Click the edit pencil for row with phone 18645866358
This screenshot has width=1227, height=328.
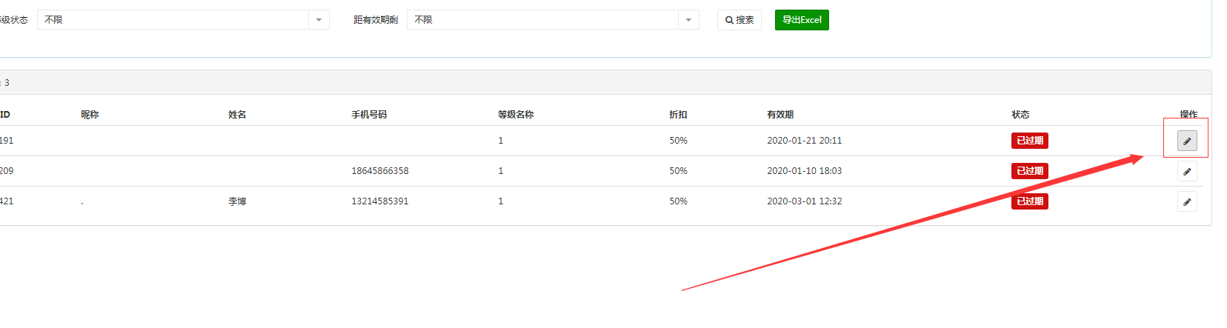click(1187, 171)
